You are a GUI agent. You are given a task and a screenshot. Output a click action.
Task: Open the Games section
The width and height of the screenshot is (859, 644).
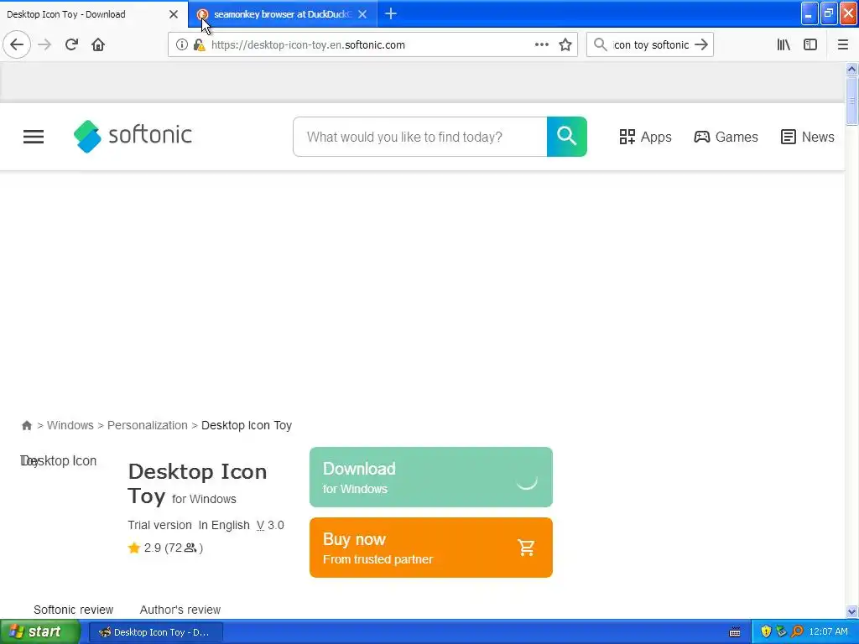tap(726, 137)
